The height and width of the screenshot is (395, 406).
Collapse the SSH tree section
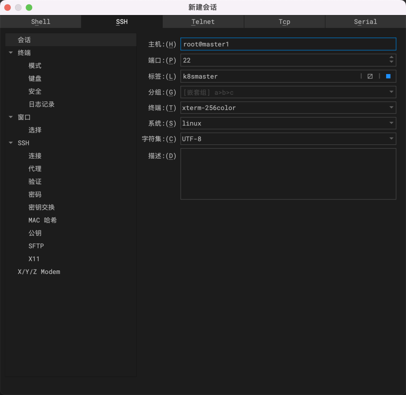(11, 143)
